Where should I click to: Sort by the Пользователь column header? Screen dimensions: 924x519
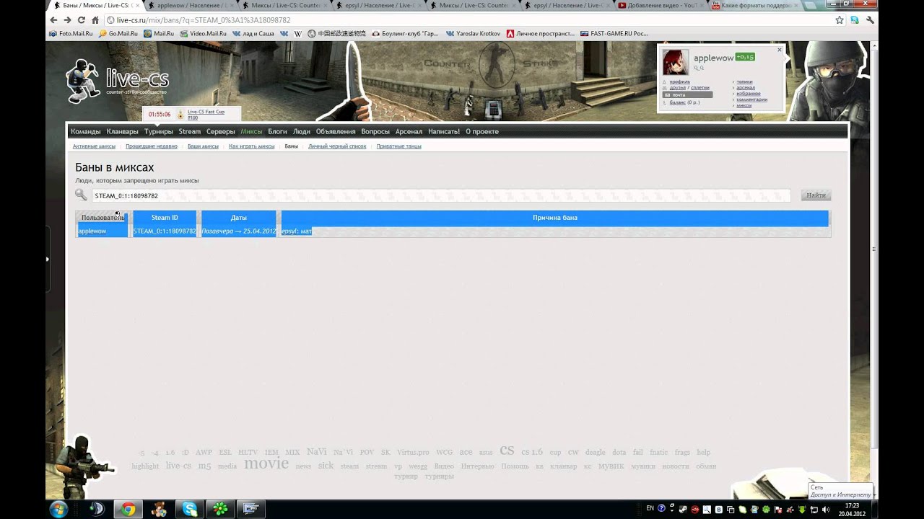click(x=102, y=218)
